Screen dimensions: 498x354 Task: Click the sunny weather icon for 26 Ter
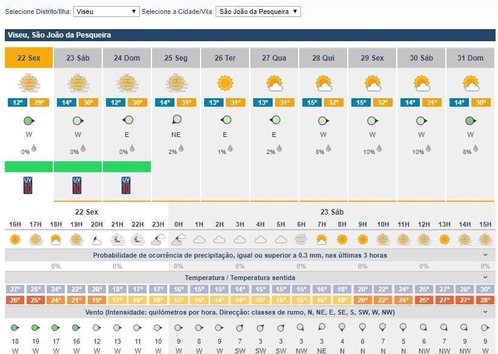click(225, 82)
